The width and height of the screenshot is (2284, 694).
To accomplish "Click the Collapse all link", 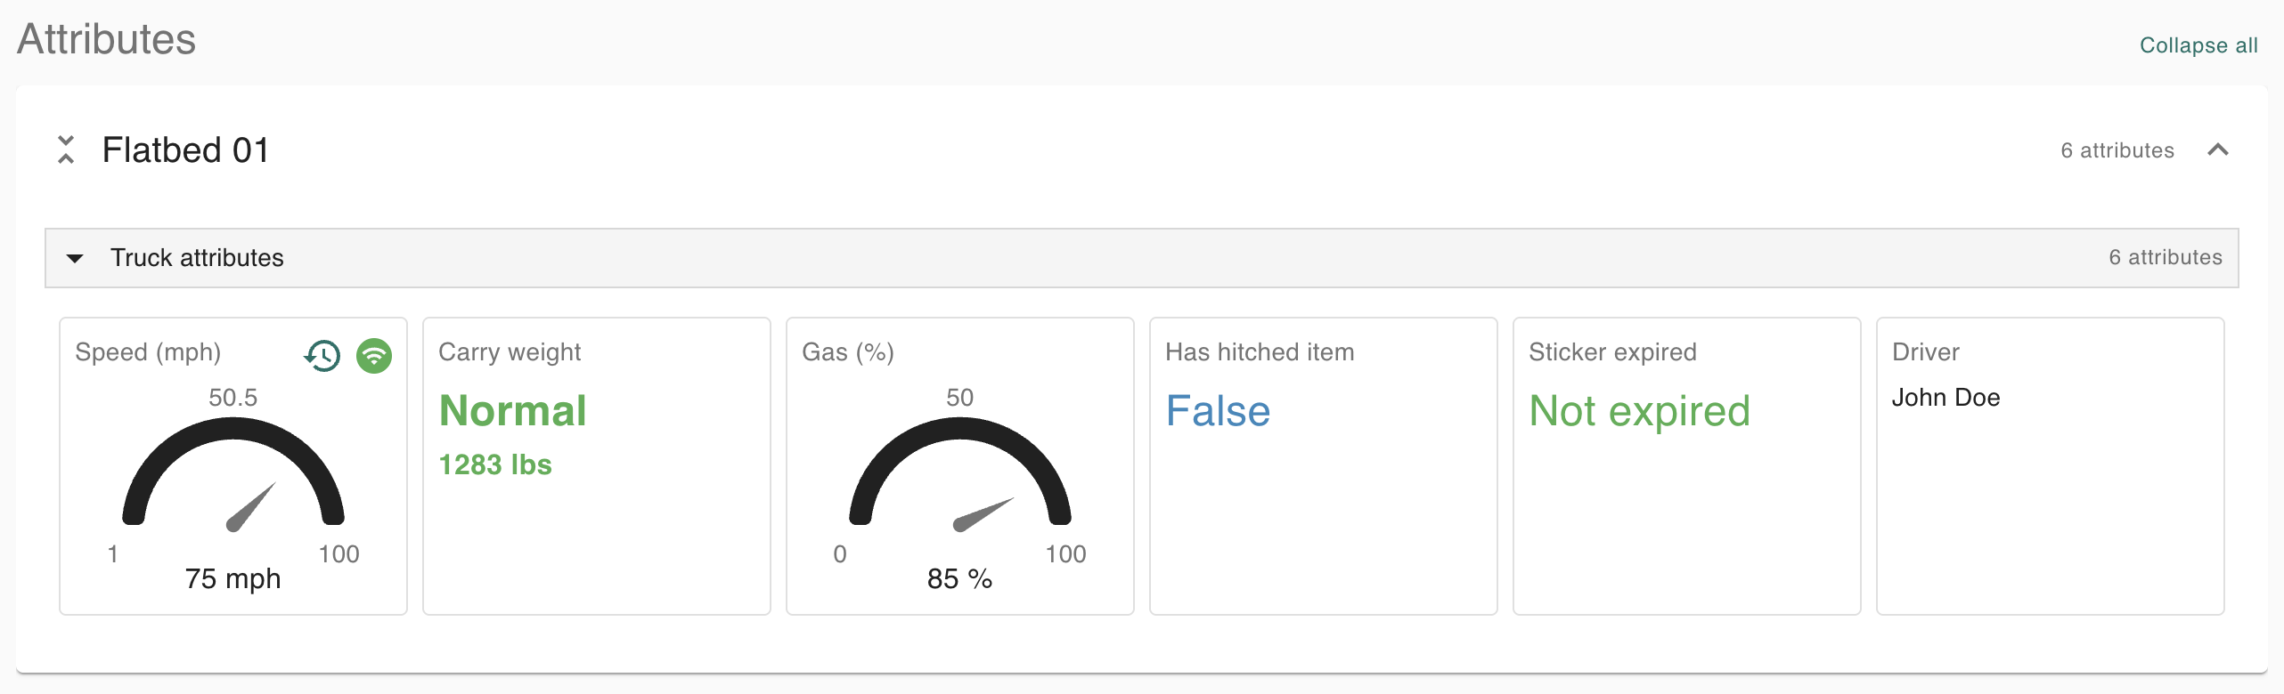I will tap(2198, 45).
